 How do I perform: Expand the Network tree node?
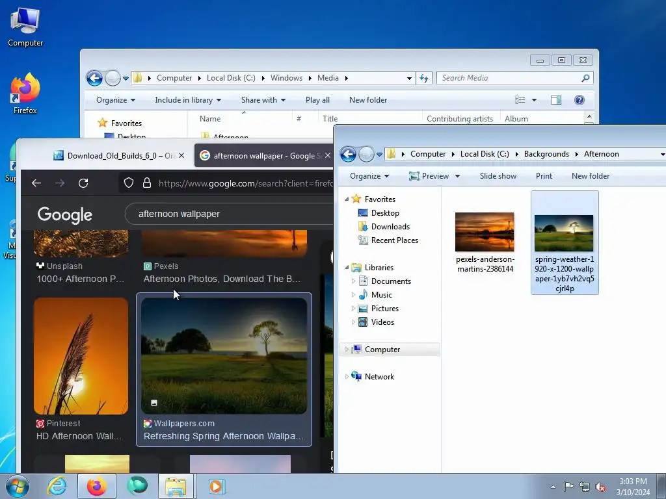[x=347, y=377]
